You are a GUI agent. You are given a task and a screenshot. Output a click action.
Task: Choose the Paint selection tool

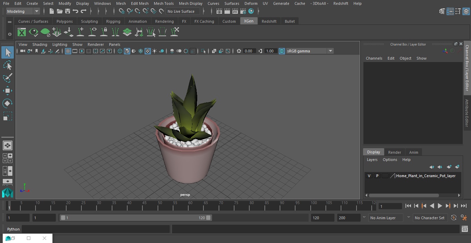pos(8,78)
